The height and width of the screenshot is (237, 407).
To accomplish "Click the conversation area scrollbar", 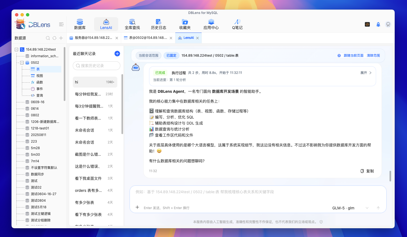I will 390,176.
